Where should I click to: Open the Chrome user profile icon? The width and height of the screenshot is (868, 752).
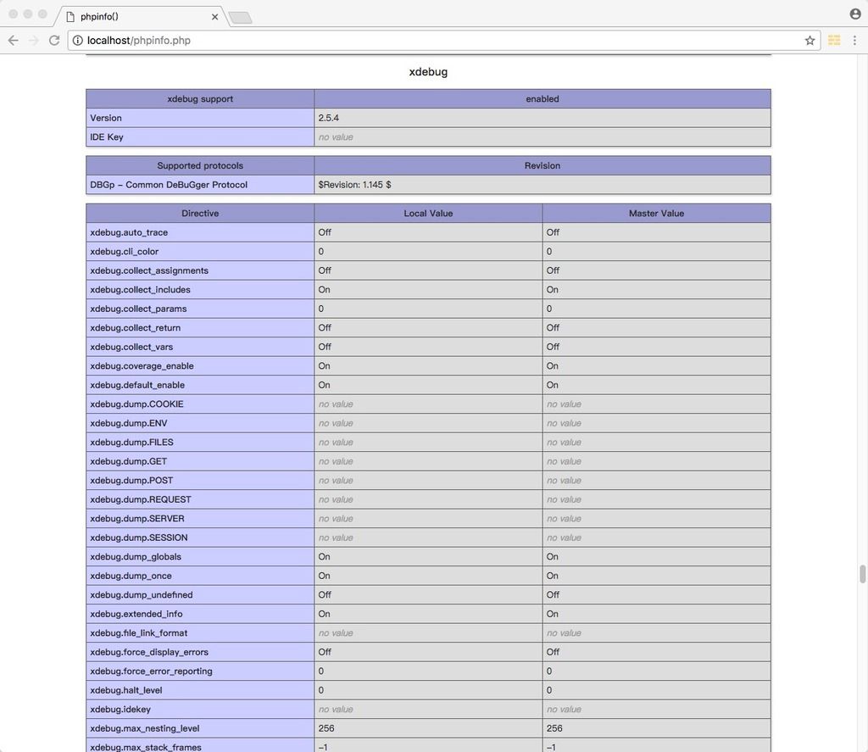[855, 14]
